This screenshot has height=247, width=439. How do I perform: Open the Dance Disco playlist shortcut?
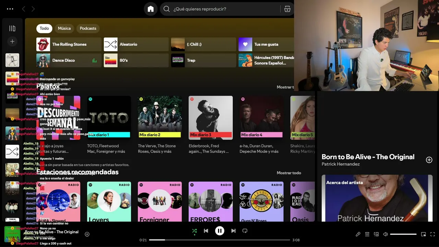(69, 60)
